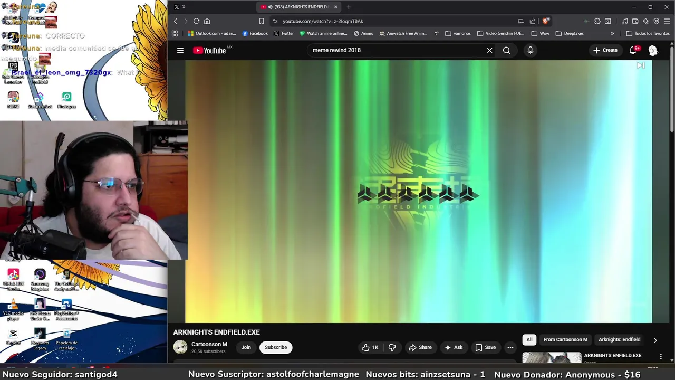This screenshot has width=675, height=380.
Task: Dislike the video with thumbs down
Action: tap(392, 347)
